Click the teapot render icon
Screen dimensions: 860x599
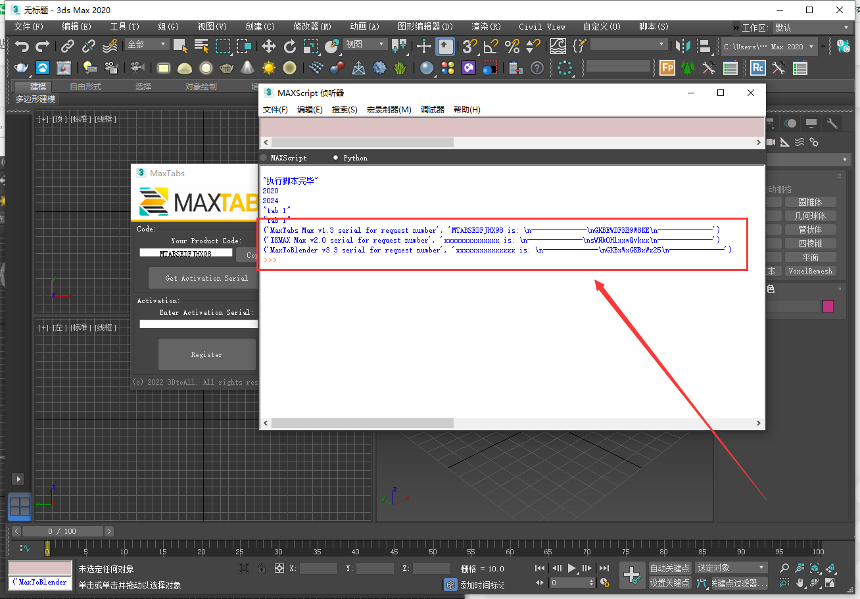point(22,68)
